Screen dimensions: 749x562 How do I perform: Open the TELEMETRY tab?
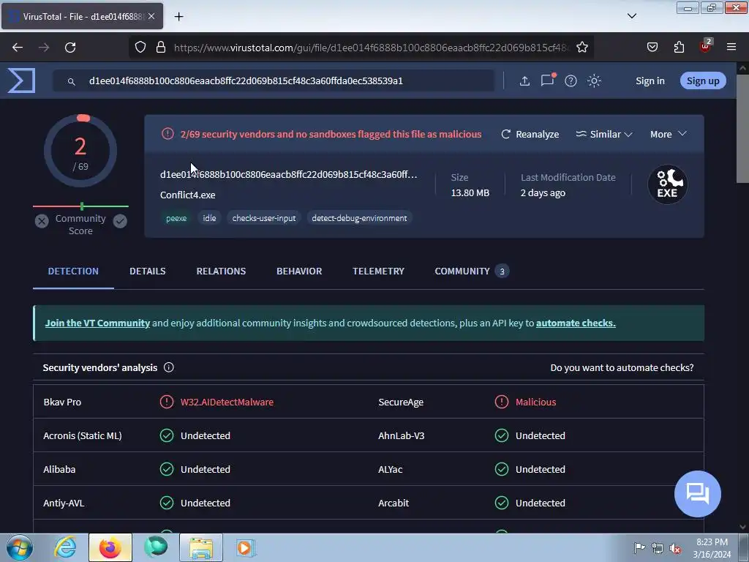378,271
